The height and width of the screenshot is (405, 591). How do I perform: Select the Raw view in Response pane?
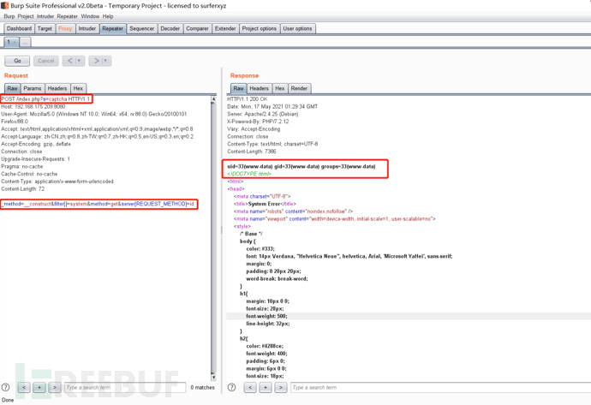tap(239, 88)
